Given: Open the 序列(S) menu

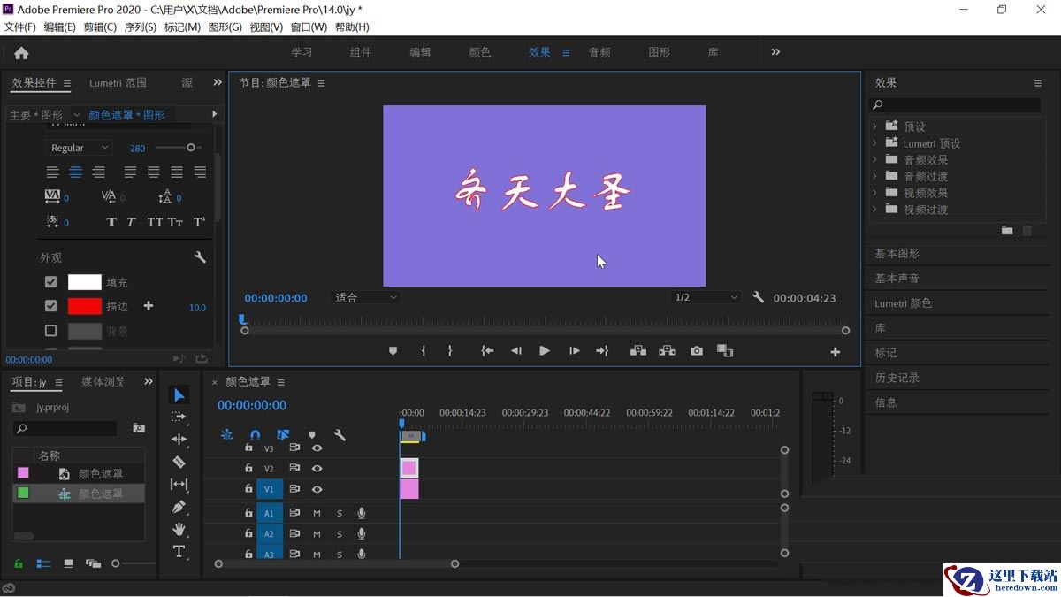Looking at the screenshot, I should [x=140, y=27].
